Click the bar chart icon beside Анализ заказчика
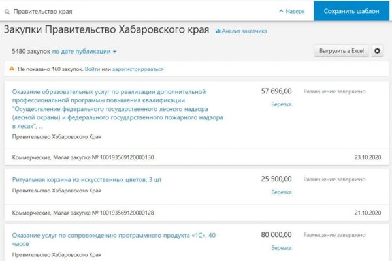 tap(218, 31)
